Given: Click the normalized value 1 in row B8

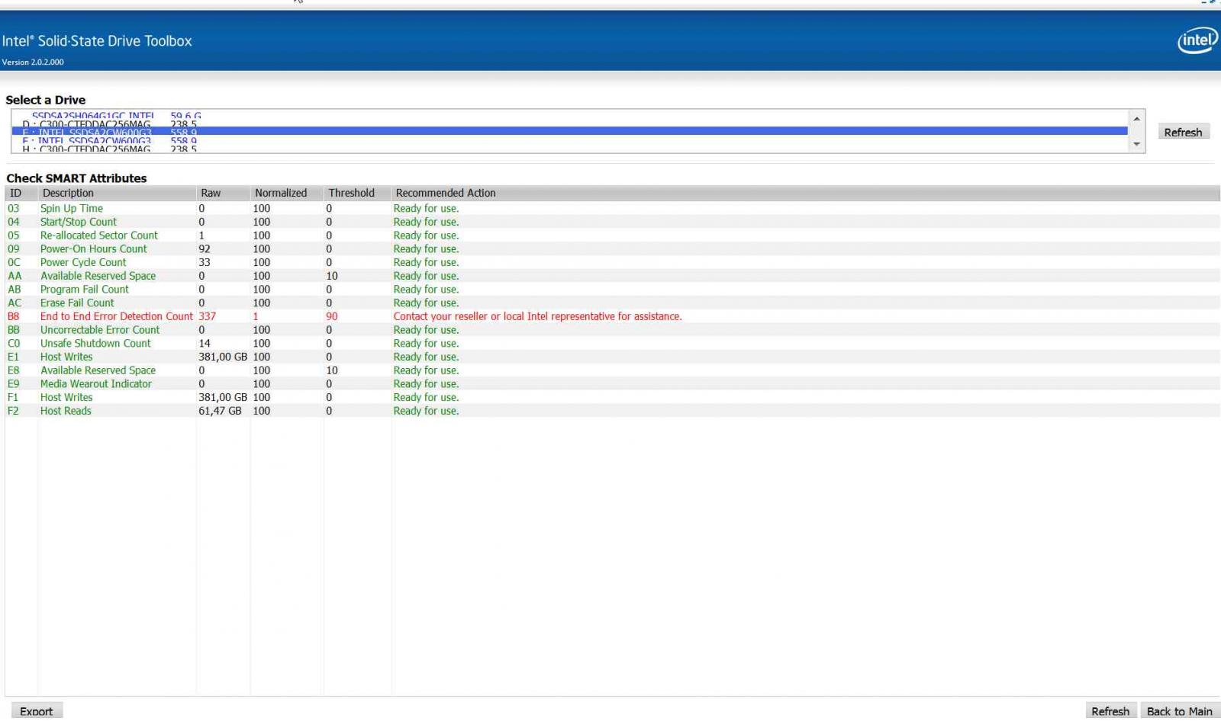Looking at the screenshot, I should [256, 316].
